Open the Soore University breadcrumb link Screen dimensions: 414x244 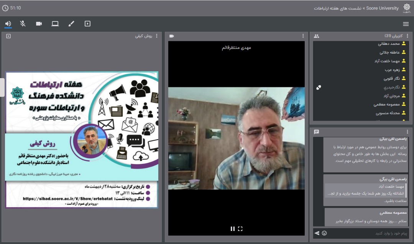pyautogui.click(x=382, y=8)
